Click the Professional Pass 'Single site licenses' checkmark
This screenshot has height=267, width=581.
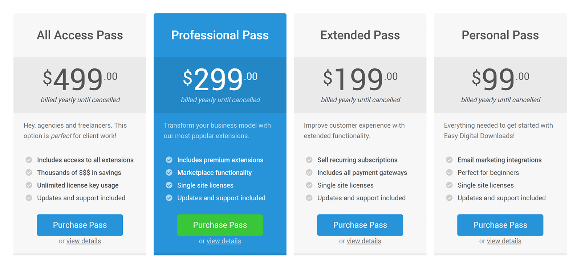point(169,185)
